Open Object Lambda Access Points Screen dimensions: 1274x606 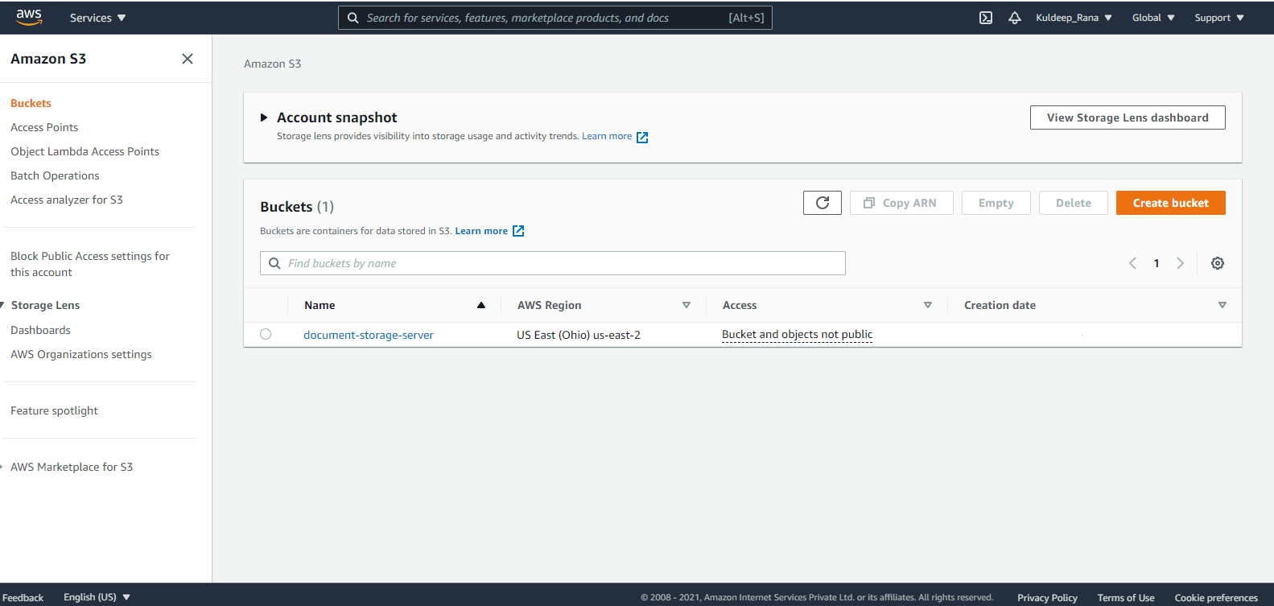coord(85,151)
